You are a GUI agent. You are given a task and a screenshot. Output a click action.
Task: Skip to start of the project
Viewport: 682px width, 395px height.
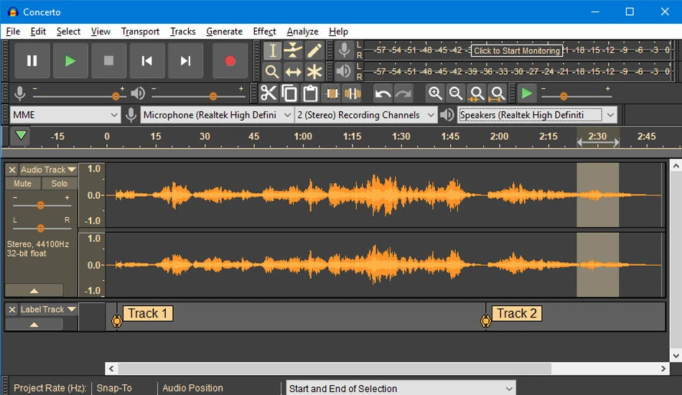147,60
